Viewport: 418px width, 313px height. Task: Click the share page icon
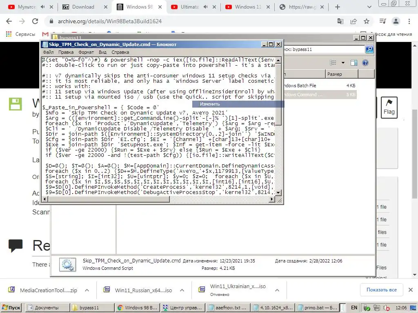click(354, 21)
